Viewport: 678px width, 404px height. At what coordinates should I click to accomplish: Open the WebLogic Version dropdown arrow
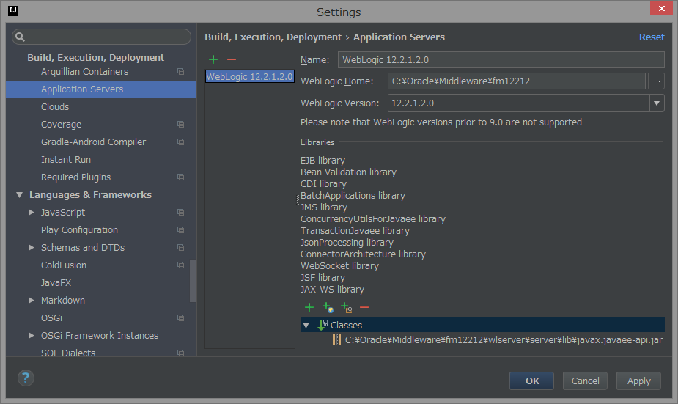657,103
